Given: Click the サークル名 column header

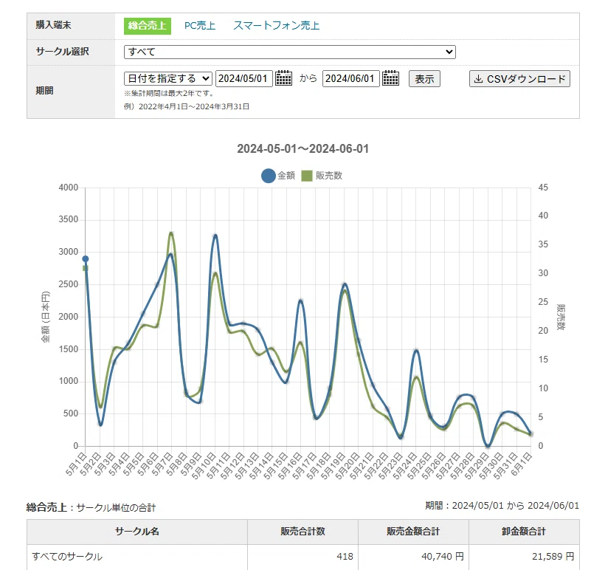Looking at the screenshot, I should click(137, 532).
